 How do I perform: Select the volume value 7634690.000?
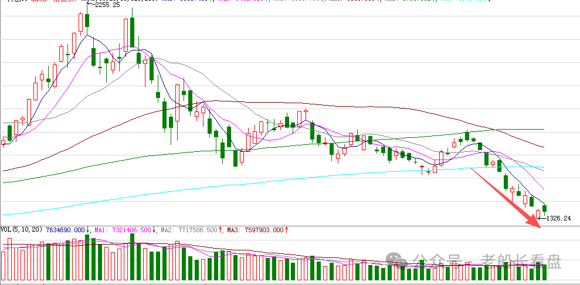point(66,229)
